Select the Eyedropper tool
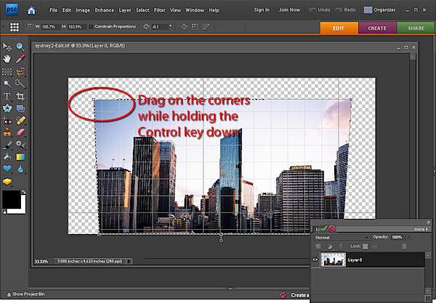The width and height of the screenshot is (436, 303). [20, 59]
